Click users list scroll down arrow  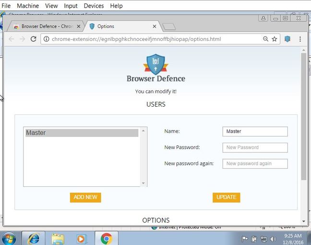[143, 183]
